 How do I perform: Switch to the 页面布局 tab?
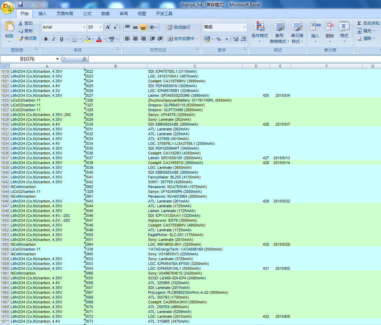65,14
